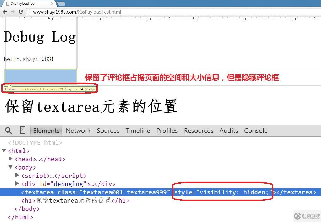321x222 pixels.
Task: Click the page icon in the address bar
Action: tap(30, 12)
